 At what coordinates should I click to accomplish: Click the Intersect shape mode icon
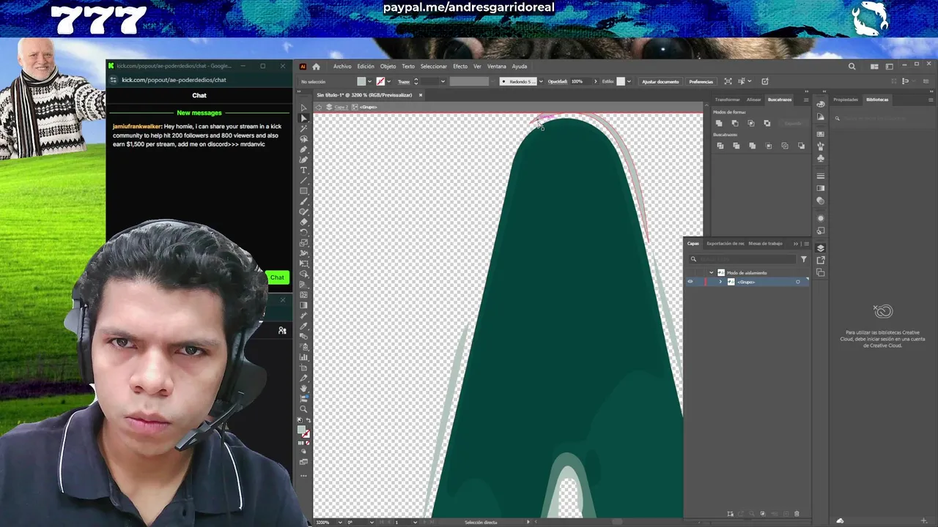click(751, 123)
